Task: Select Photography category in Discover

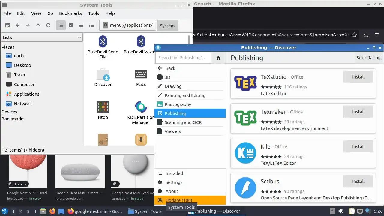Action: point(190,104)
